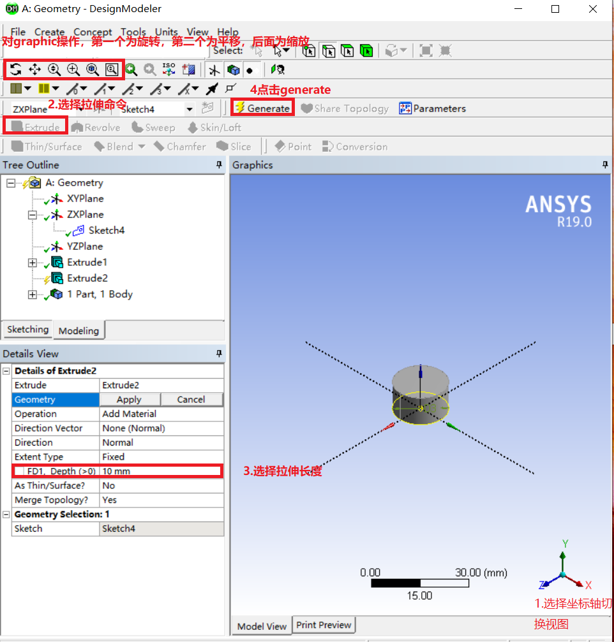Screen dimensions: 614x642
Task: Click Cancel in the Geometry row
Action: pos(191,400)
